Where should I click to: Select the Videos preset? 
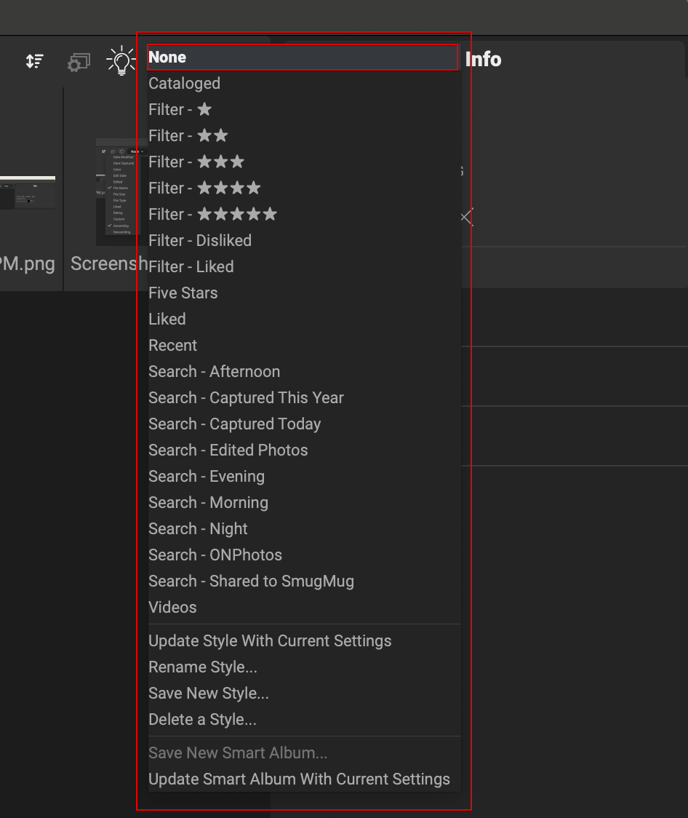coord(172,608)
